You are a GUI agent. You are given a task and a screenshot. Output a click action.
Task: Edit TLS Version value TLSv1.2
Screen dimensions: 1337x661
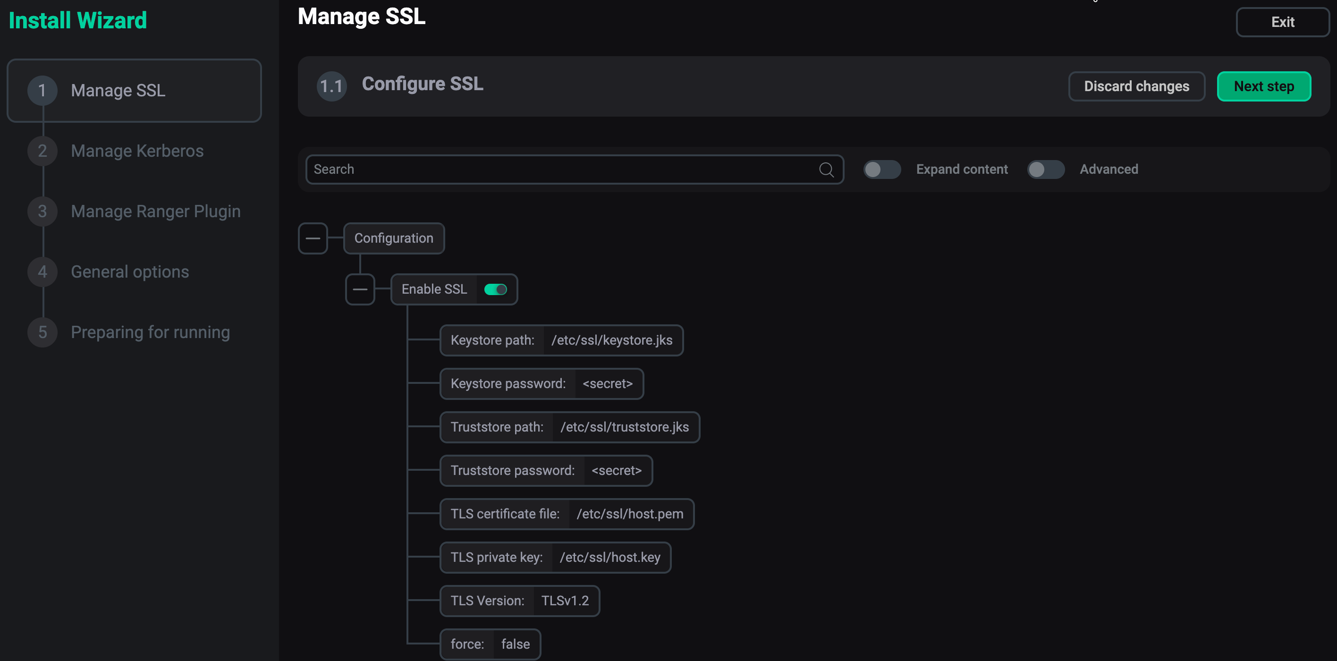(x=565, y=601)
